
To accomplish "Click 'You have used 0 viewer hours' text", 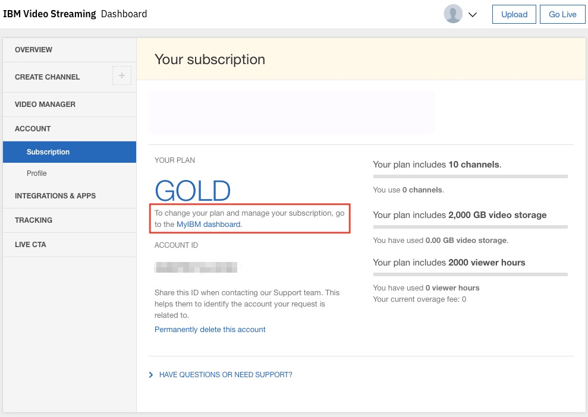I will (426, 288).
